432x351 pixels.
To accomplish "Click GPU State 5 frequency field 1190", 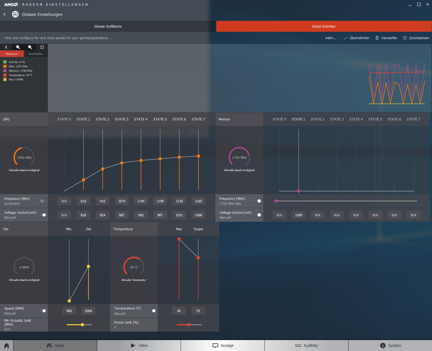I will tap(160, 201).
